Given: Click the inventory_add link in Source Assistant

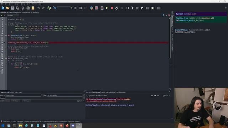Looking at the screenshot, I should 208,18.
